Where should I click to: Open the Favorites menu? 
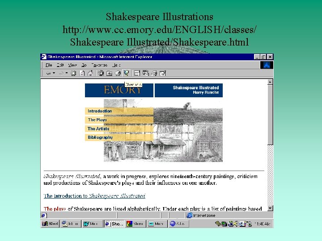(x=99, y=65)
